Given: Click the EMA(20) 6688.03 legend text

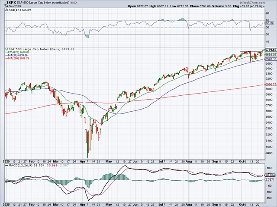Looking at the screenshot, I should point(19,52).
